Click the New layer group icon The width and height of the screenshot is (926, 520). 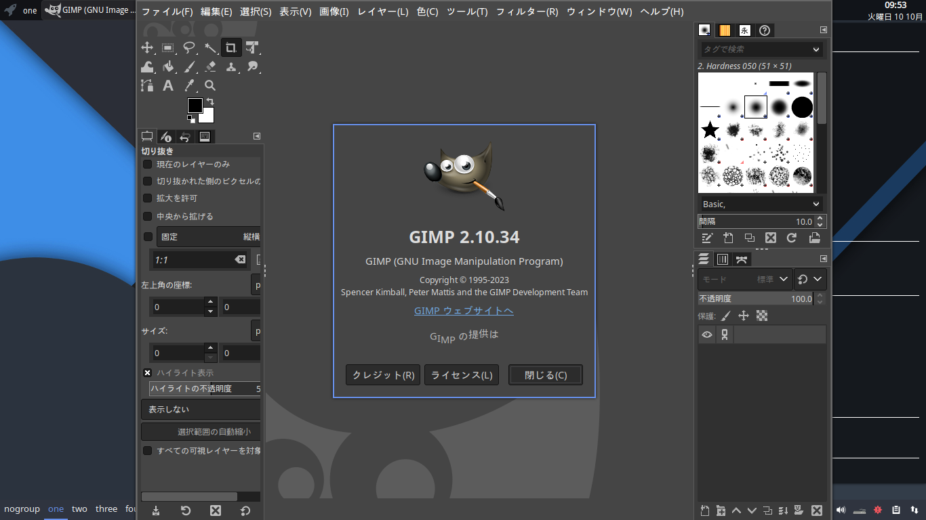tap(721, 511)
